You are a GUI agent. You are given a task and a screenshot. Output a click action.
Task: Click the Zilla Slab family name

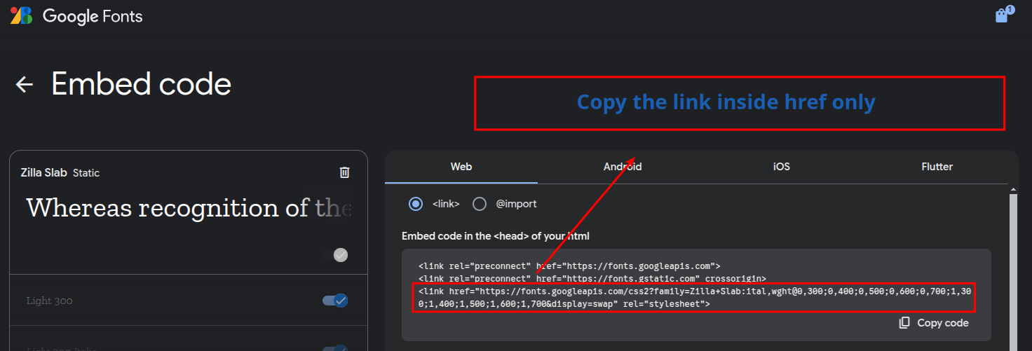(x=44, y=172)
